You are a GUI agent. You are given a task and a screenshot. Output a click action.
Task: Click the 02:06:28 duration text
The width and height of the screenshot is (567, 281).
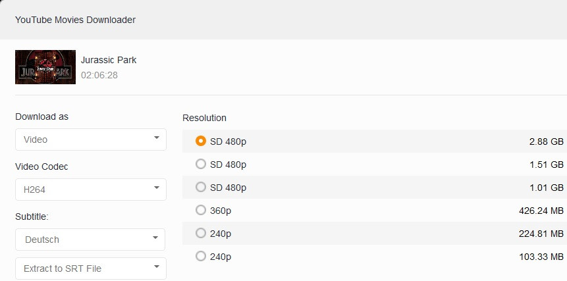coord(99,75)
